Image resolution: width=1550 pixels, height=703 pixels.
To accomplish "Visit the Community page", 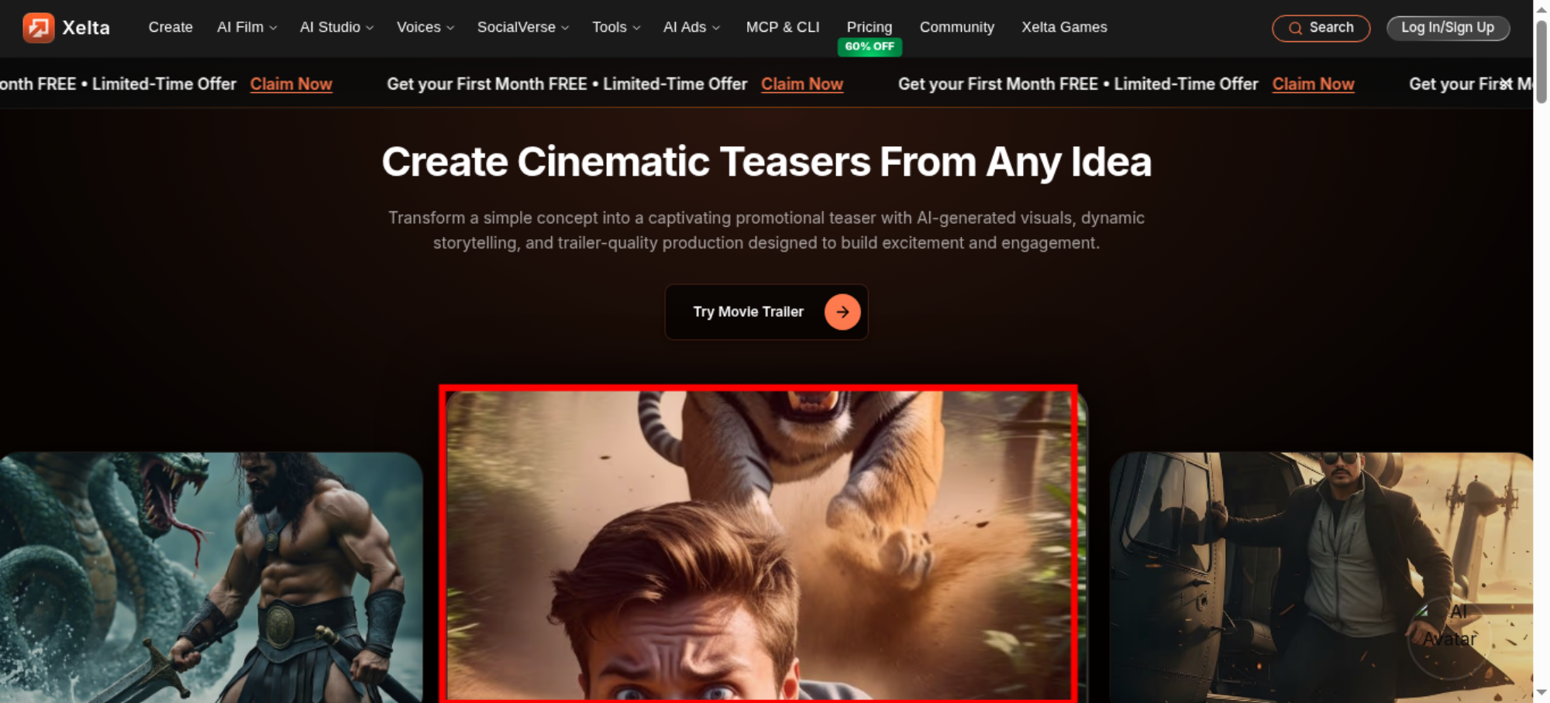I will pyautogui.click(x=957, y=27).
